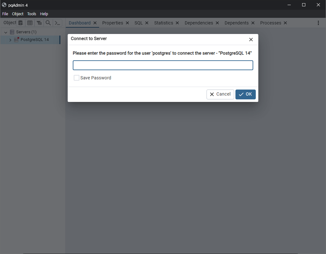Click the OK button
Screen dimensions: 326x254
(x=245, y=94)
